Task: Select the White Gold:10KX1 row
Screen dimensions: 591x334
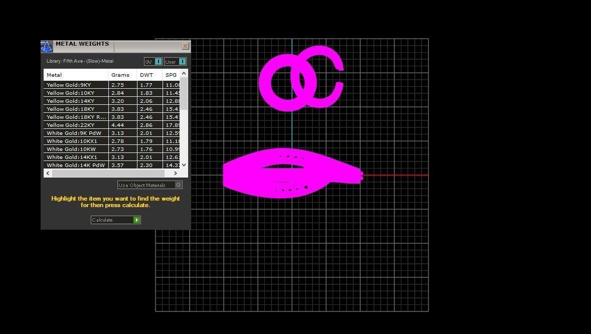Action: (x=112, y=141)
